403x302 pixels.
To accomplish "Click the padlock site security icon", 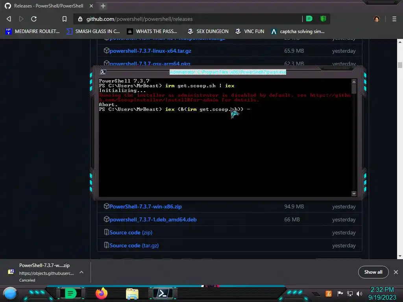I will 80,19.
